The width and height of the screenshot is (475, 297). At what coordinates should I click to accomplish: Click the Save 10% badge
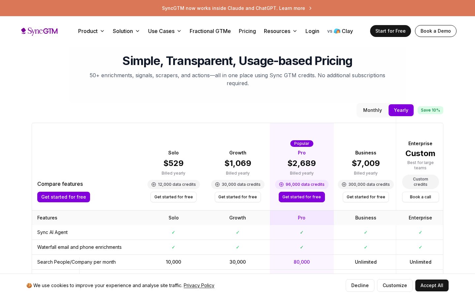pos(430,110)
